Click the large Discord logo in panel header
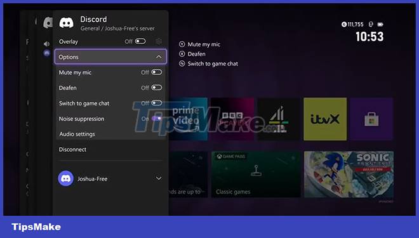 point(66,23)
